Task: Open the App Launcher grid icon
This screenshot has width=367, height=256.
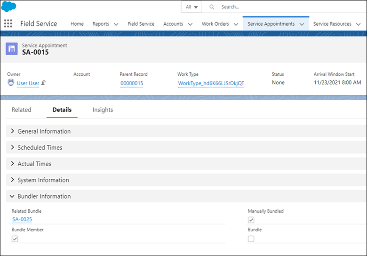Action: click(8, 24)
